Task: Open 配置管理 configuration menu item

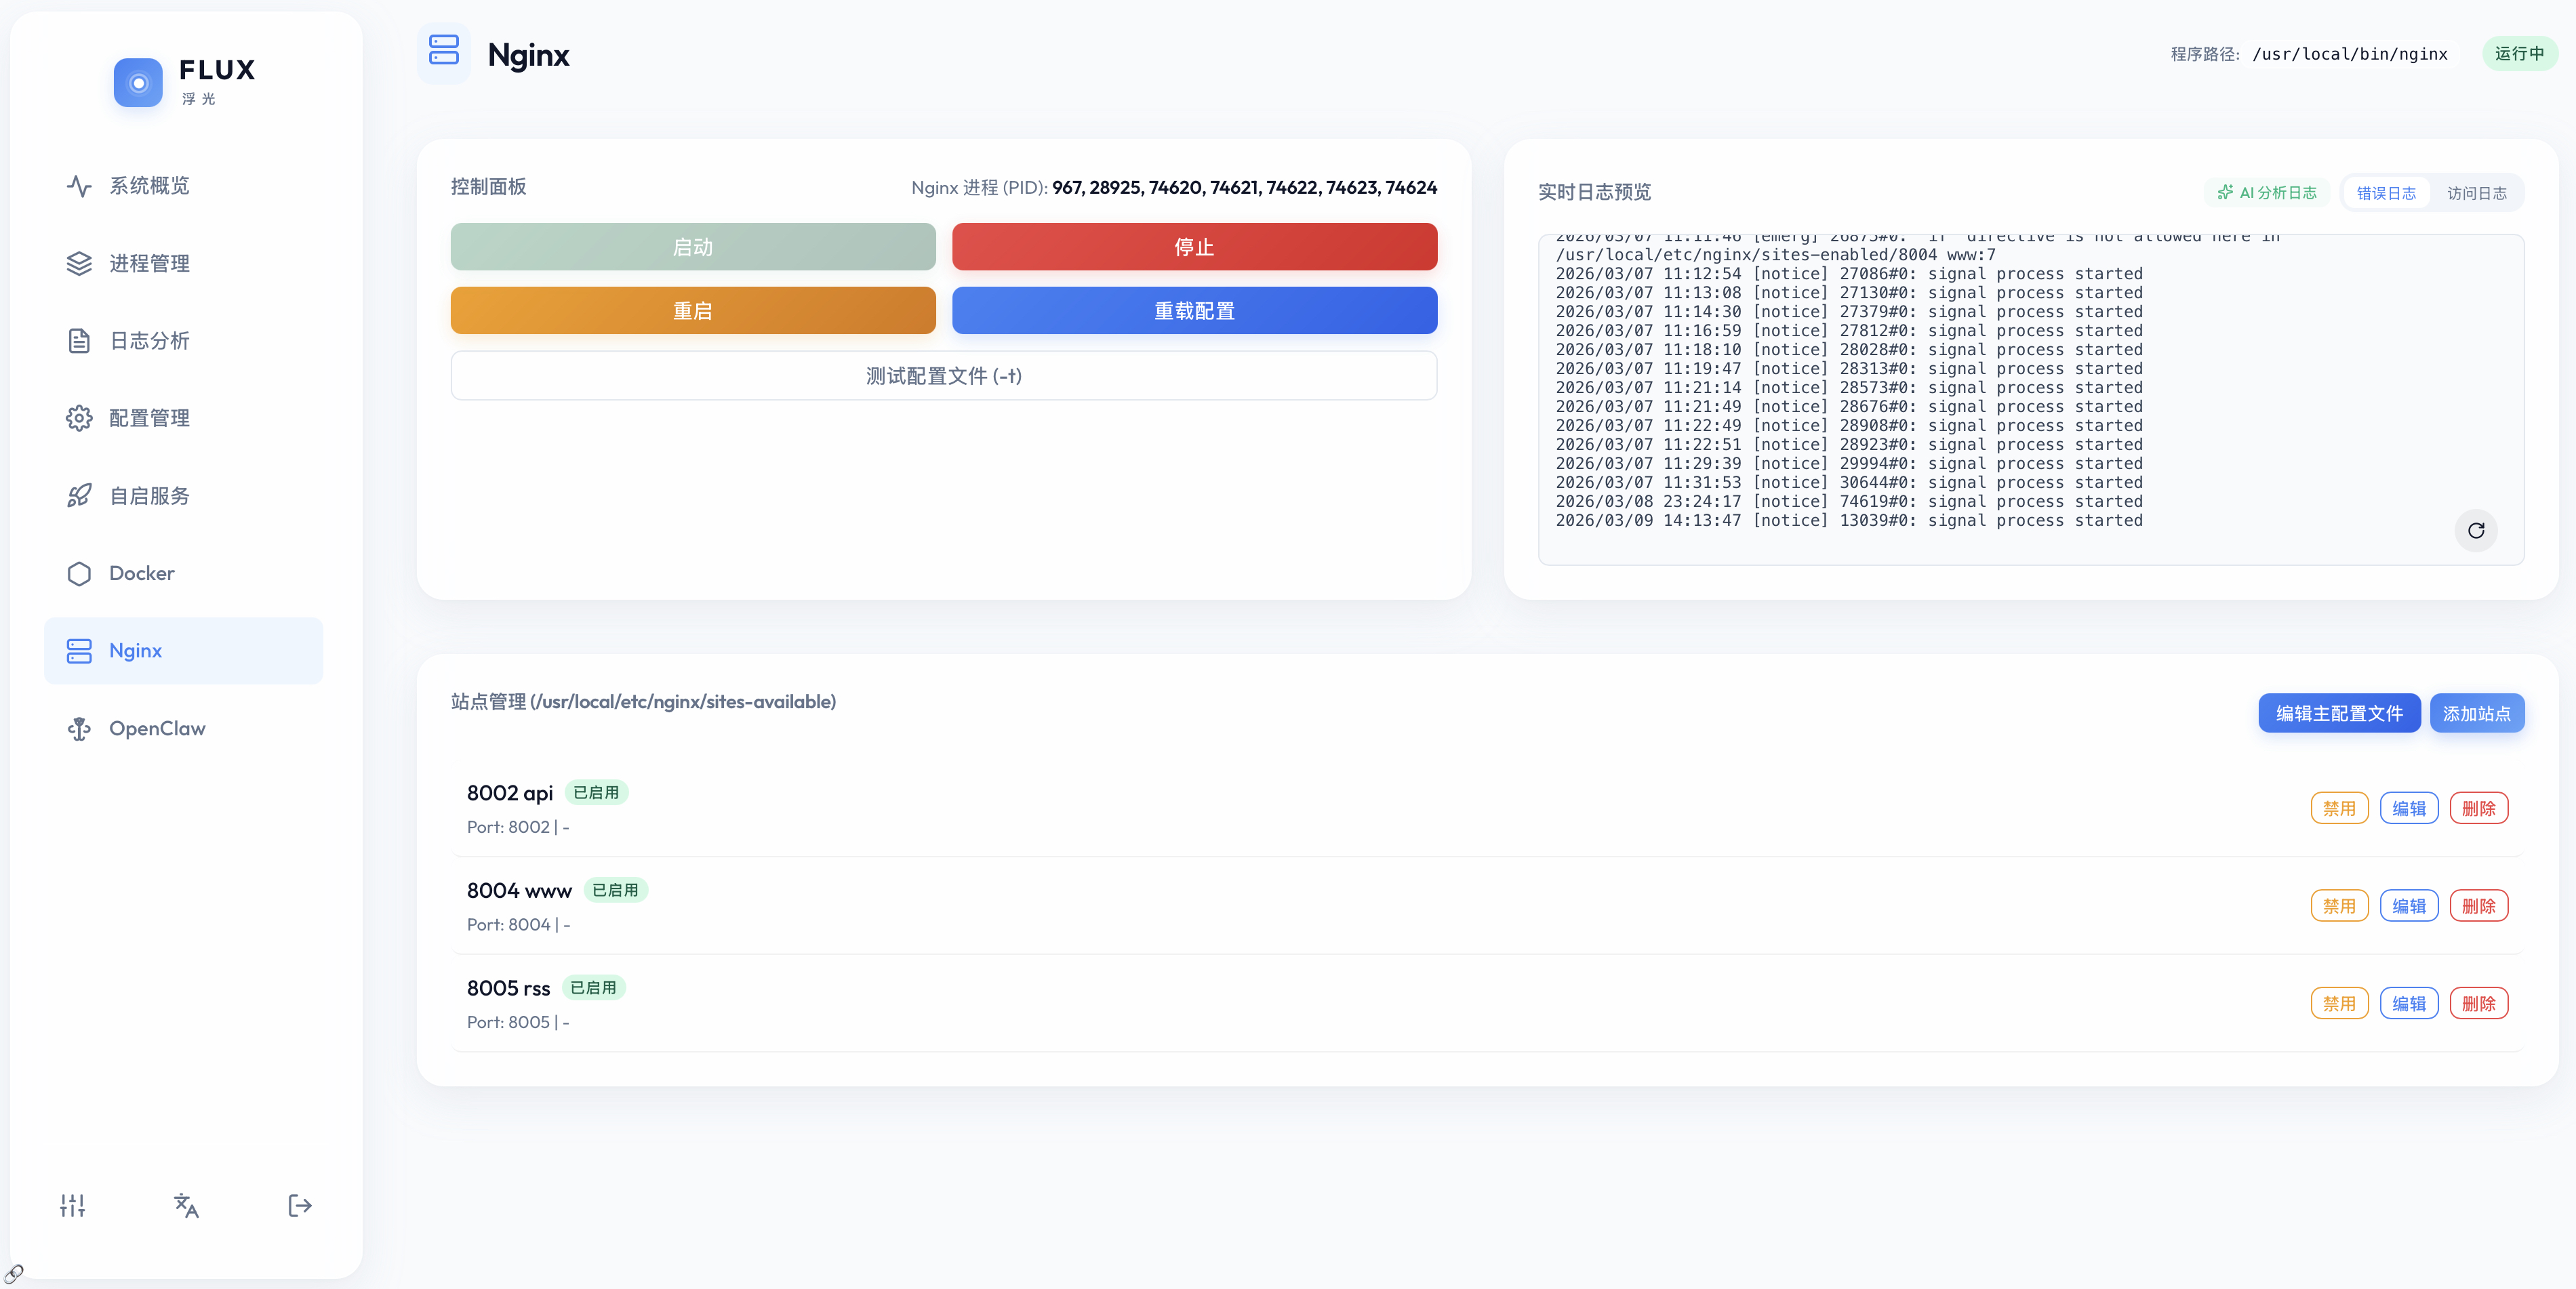Action: 148,418
